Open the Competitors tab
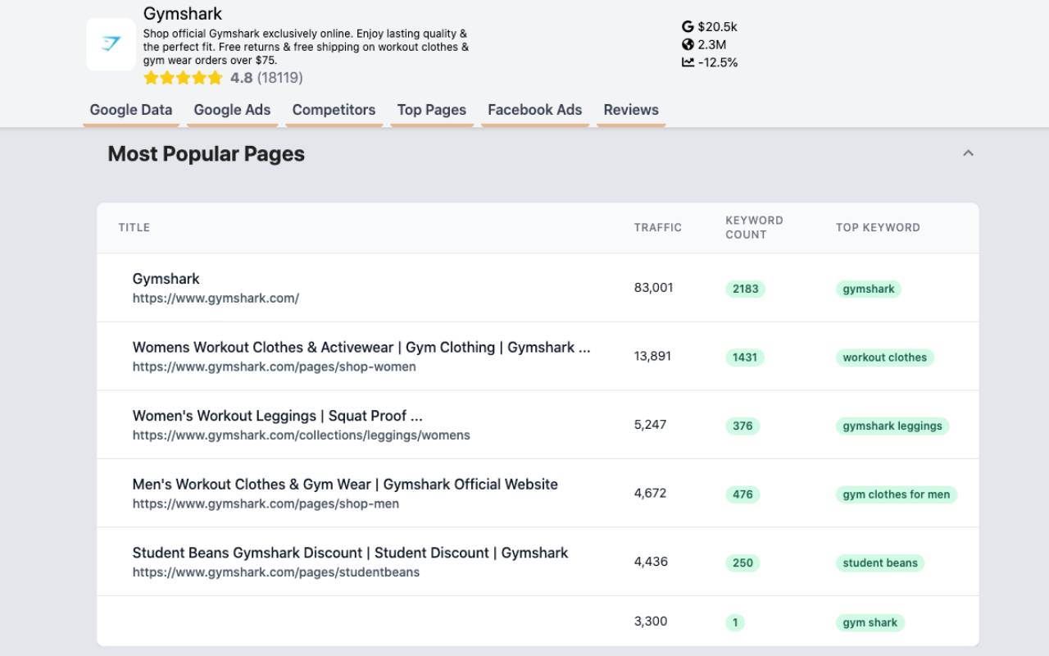 point(334,110)
